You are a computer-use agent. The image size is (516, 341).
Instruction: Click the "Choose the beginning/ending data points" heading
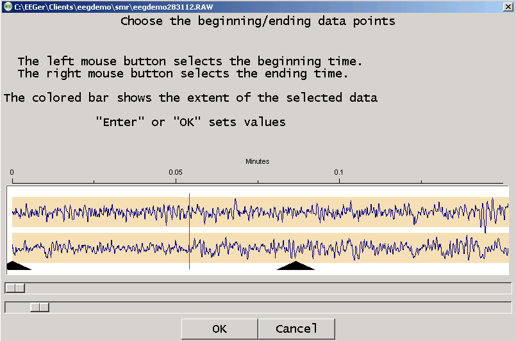pyautogui.click(x=258, y=21)
